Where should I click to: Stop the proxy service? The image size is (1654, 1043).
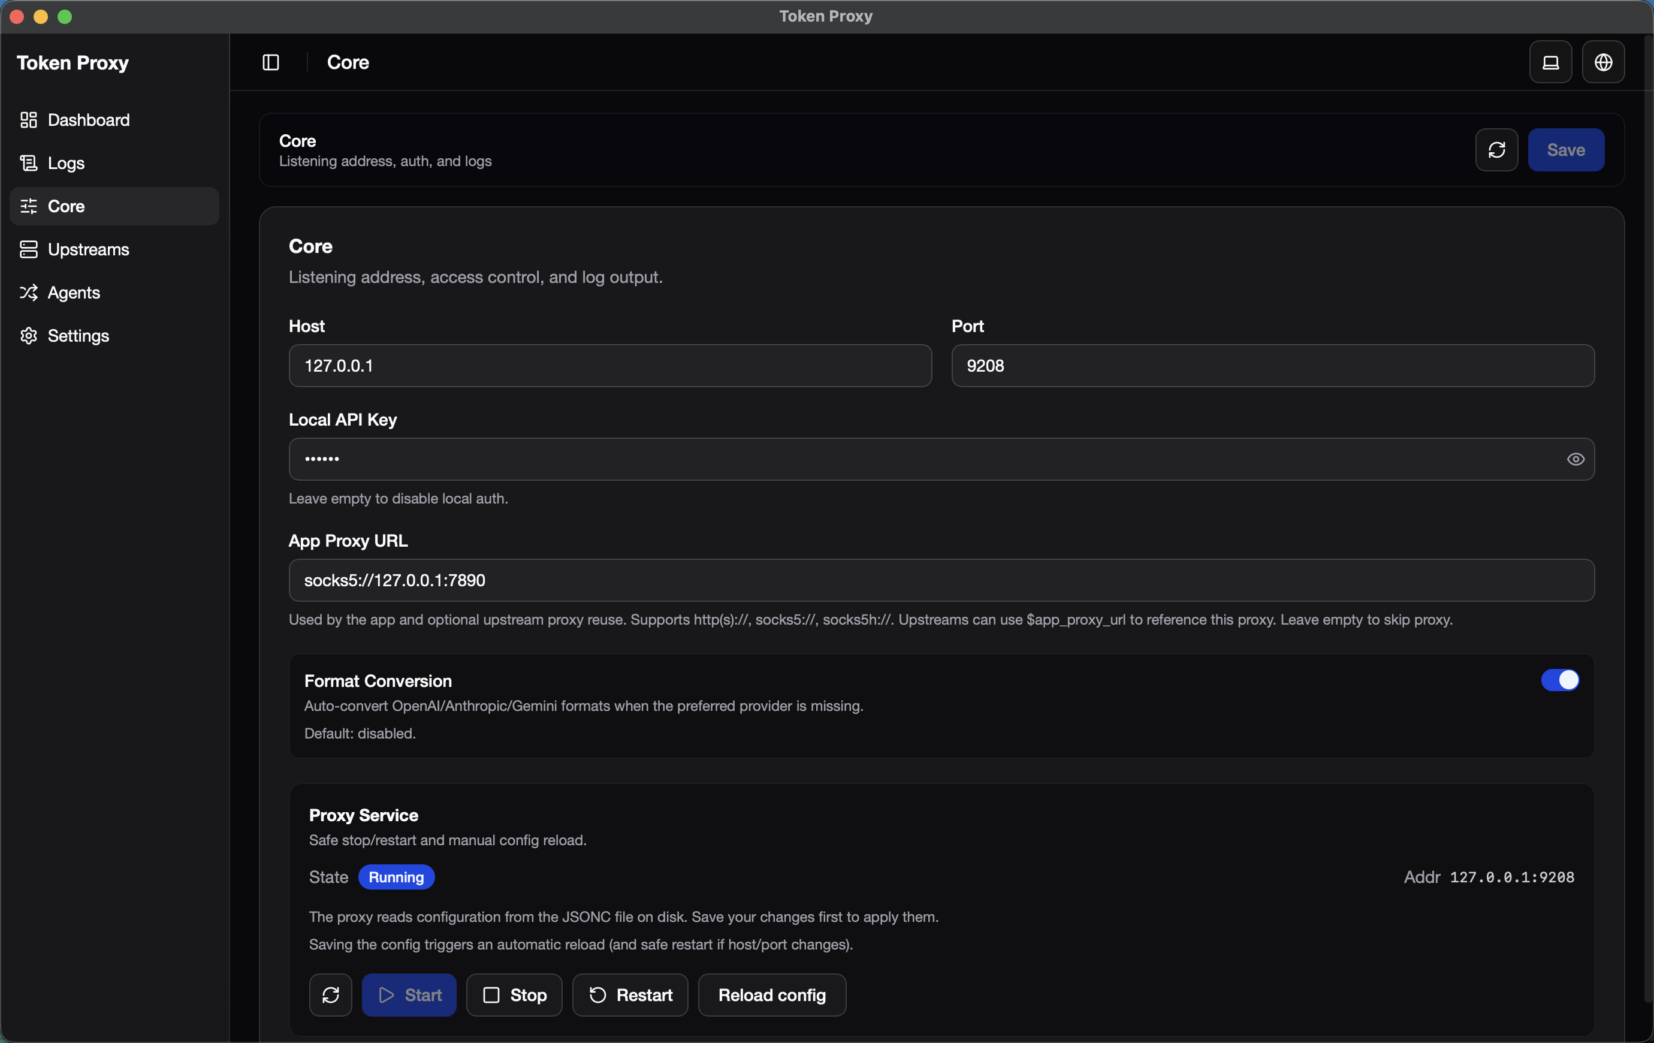pyautogui.click(x=514, y=995)
